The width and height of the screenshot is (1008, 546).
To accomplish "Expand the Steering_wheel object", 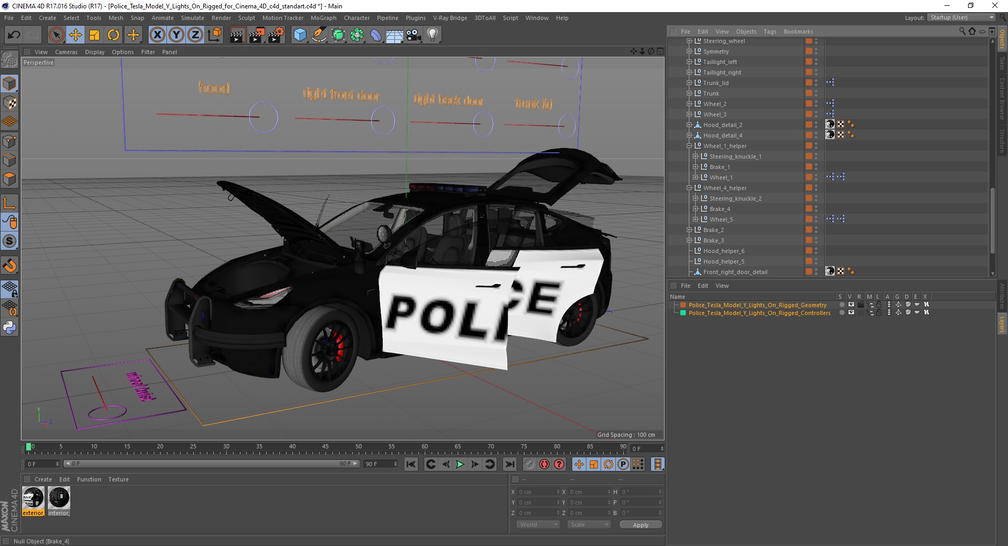I will click(689, 41).
